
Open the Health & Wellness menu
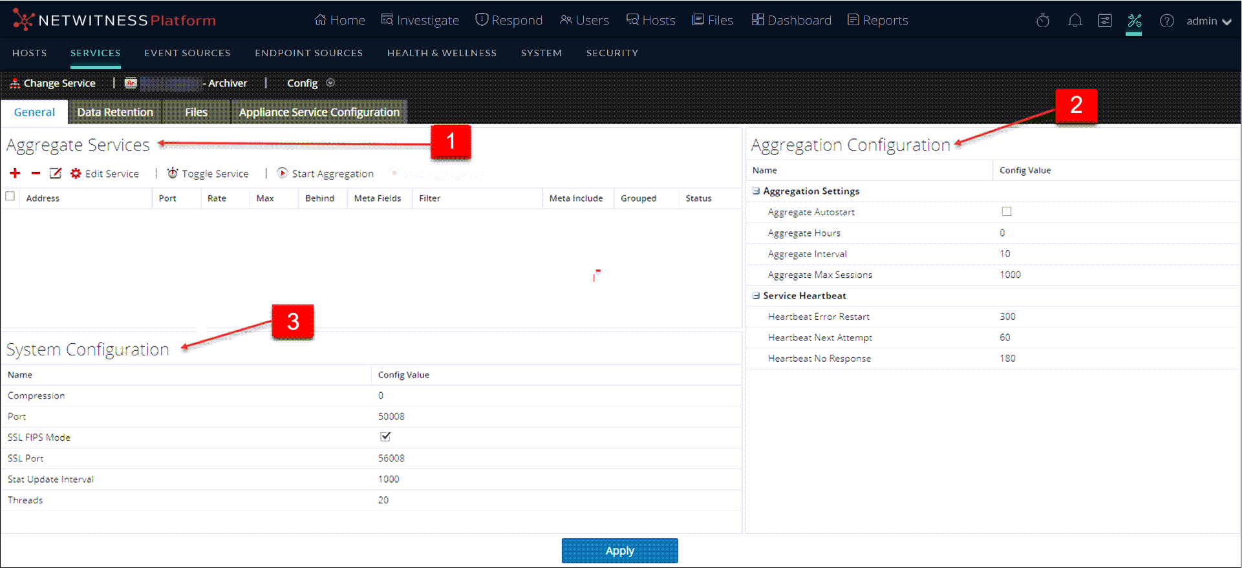point(442,53)
